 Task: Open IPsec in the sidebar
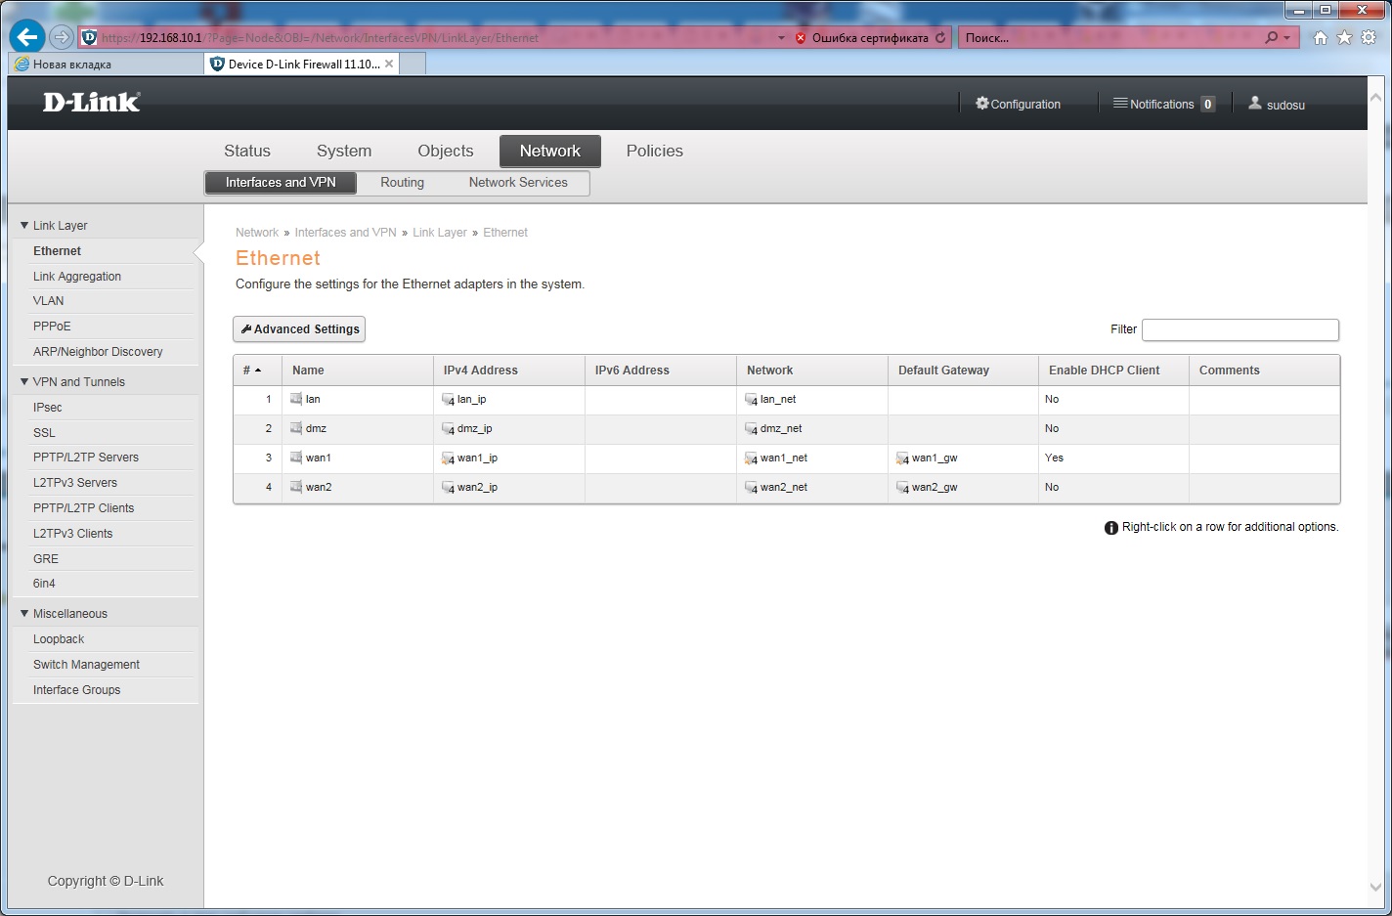tap(48, 408)
